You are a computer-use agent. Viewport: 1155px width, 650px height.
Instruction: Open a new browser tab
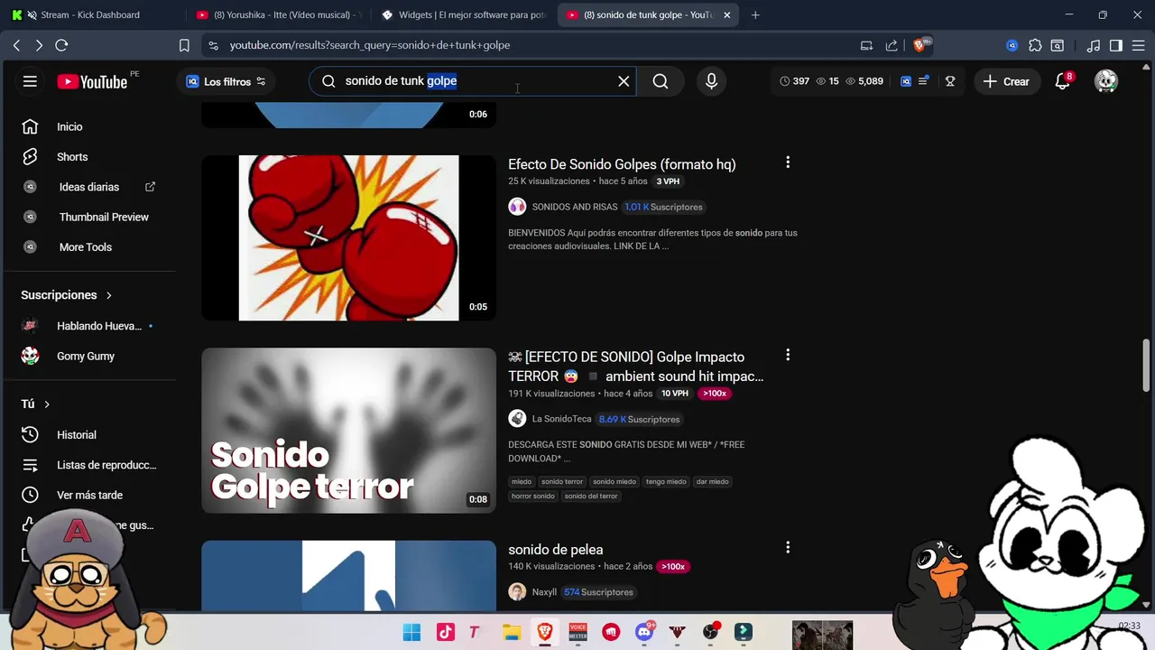[755, 14]
